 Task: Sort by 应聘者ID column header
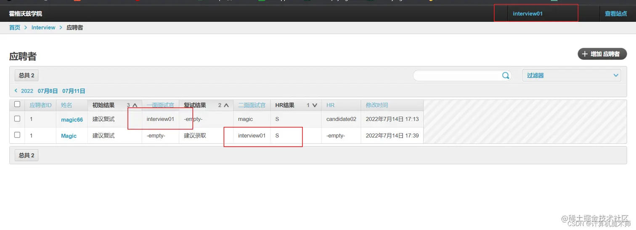(x=40, y=105)
